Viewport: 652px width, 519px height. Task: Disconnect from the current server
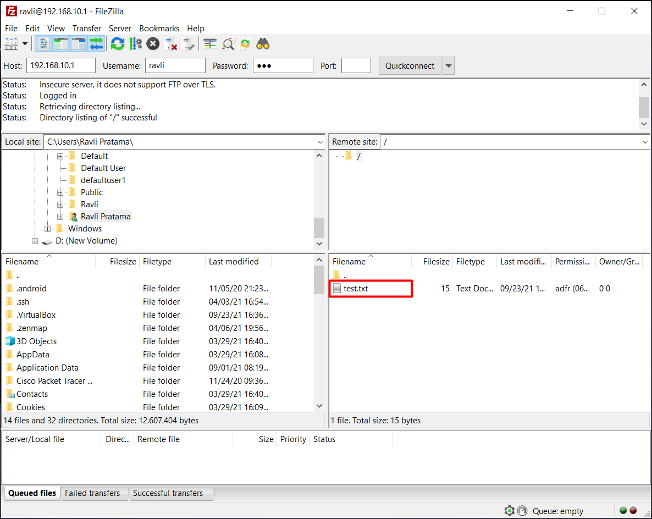171,44
